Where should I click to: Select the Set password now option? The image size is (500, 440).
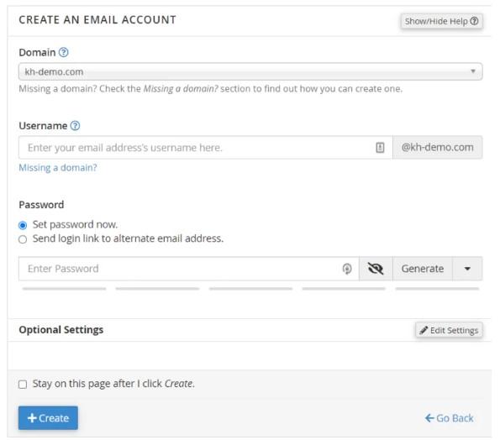point(23,226)
